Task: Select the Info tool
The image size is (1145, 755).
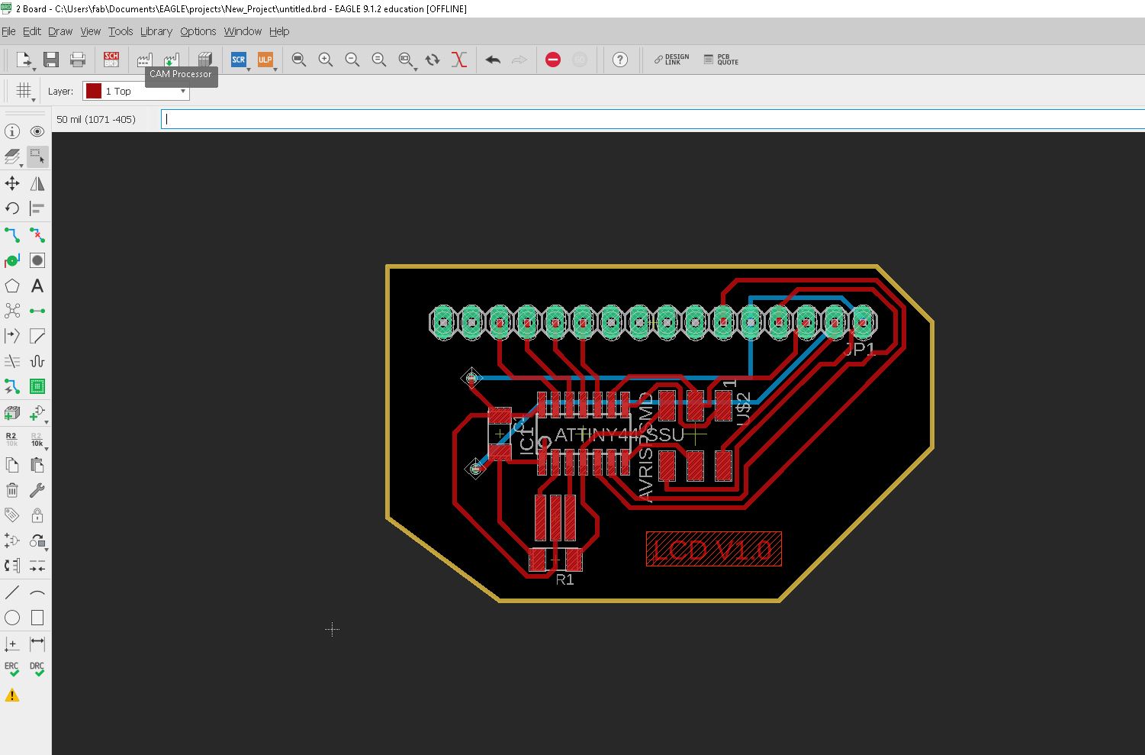Action: tap(12, 131)
